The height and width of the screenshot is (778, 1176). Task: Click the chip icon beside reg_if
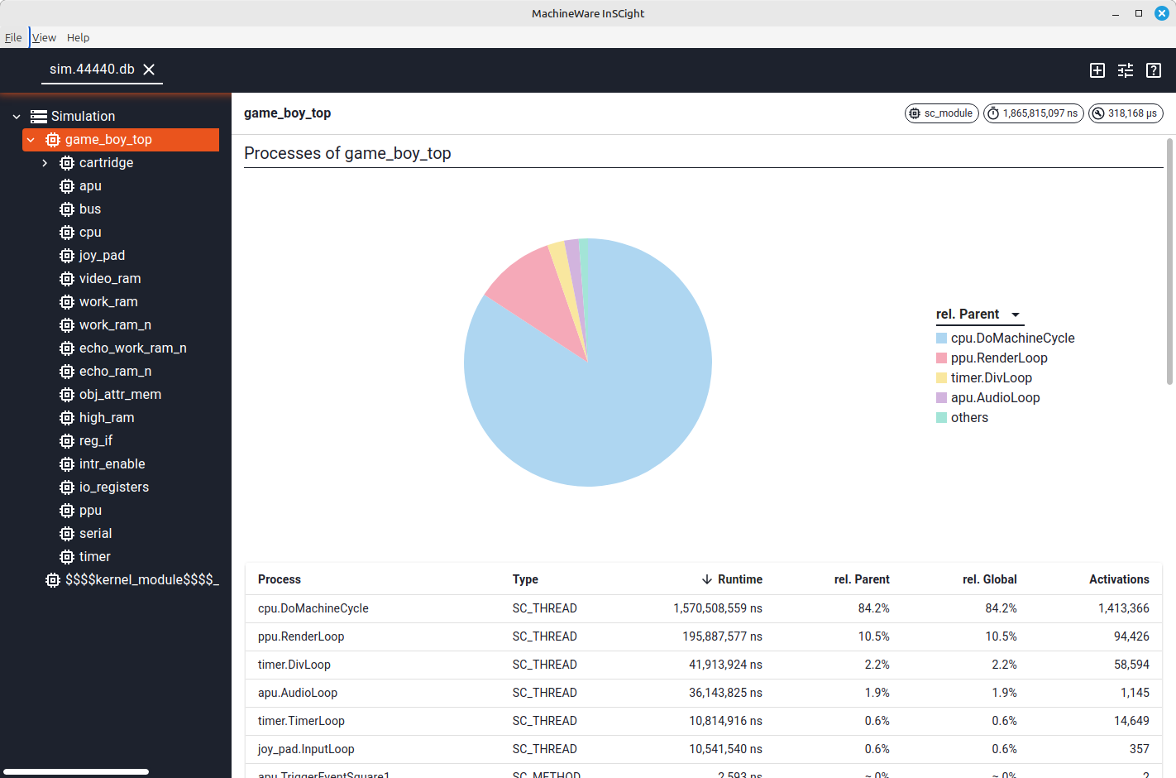click(67, 441)
